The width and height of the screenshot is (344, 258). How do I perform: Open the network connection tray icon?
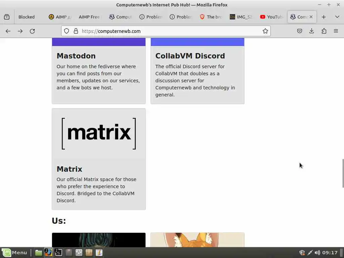point(310,253)
